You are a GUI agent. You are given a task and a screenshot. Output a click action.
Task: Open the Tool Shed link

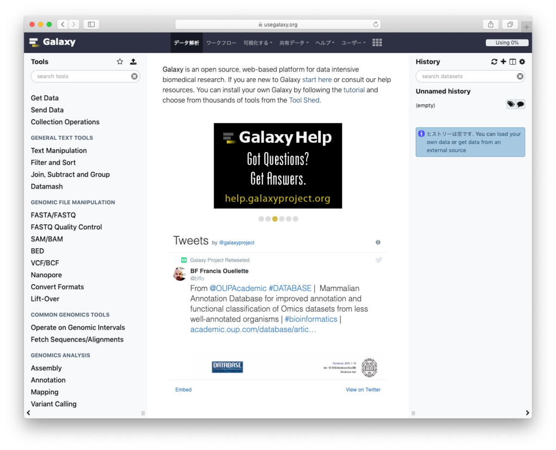pyautogui.click(x=304, y=100)
